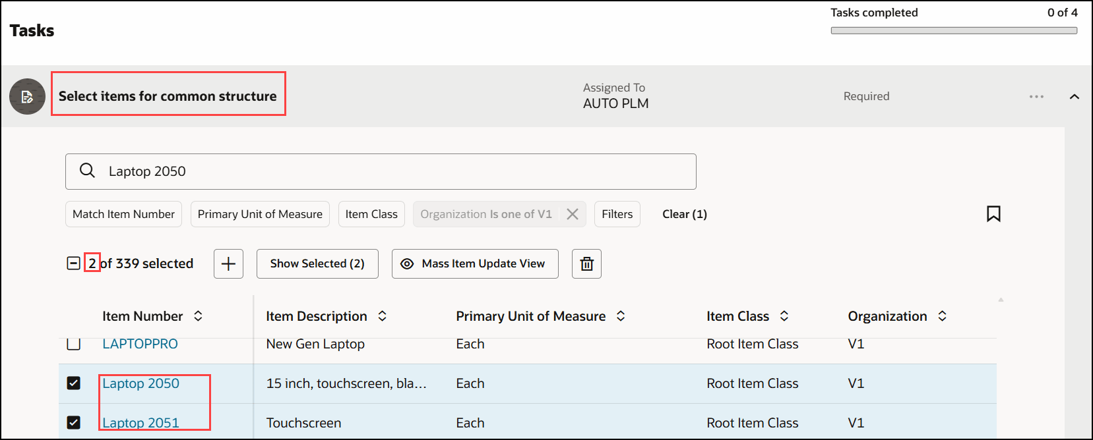Uncheck the Laptop 2050 row checkbox
The height and width of the screenshot is (440, 1093).
pos(74,383)
